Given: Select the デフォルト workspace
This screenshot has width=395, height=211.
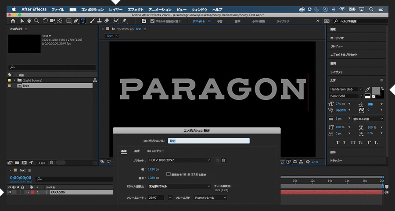Looking at the screenshot, I should [x=199, y=21].
